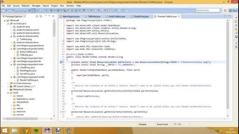This screenshot has width=239, height=134.
Task: Click the Writable status bar entry
Action: tap(143, 124)
